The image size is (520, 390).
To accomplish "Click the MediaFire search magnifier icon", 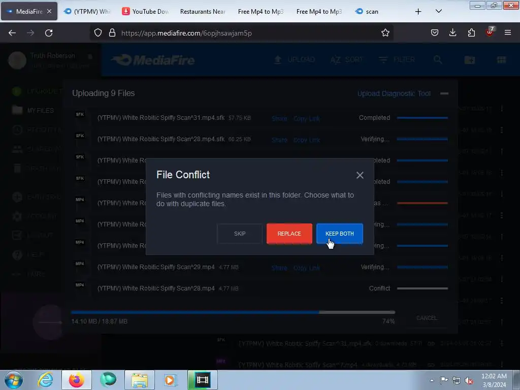I will [x=438, y=60].
